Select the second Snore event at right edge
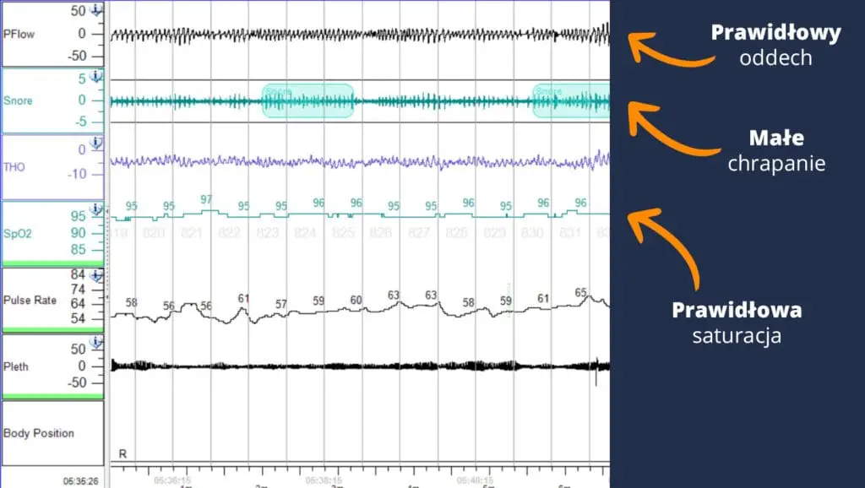The width and height of the screenshot is (865, 488). click(x=570, y=100)
